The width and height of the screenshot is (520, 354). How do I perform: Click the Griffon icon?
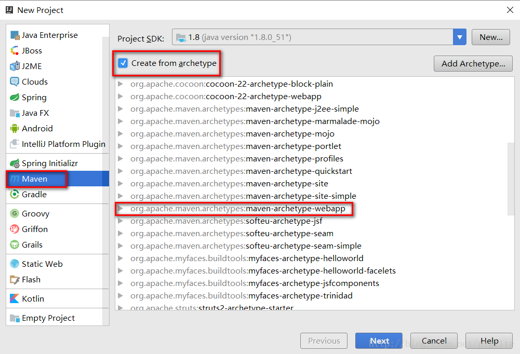click(x=15, y=229)
